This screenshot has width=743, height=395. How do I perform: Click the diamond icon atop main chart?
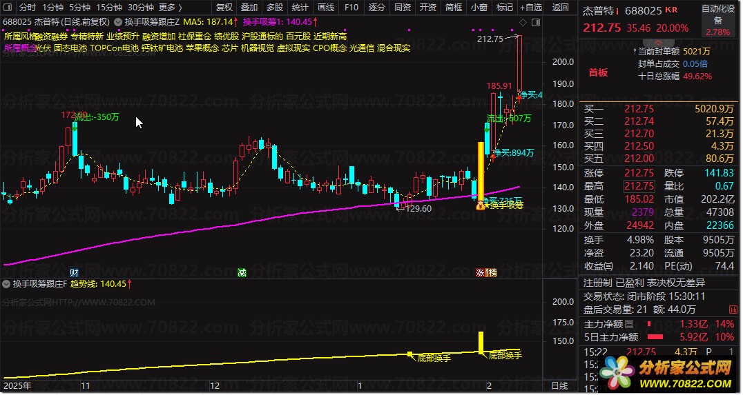tap(523, 22)
